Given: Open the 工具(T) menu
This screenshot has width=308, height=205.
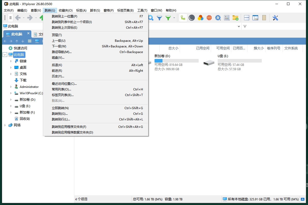Looking at the screenshot, I should [x=142, y=11].
